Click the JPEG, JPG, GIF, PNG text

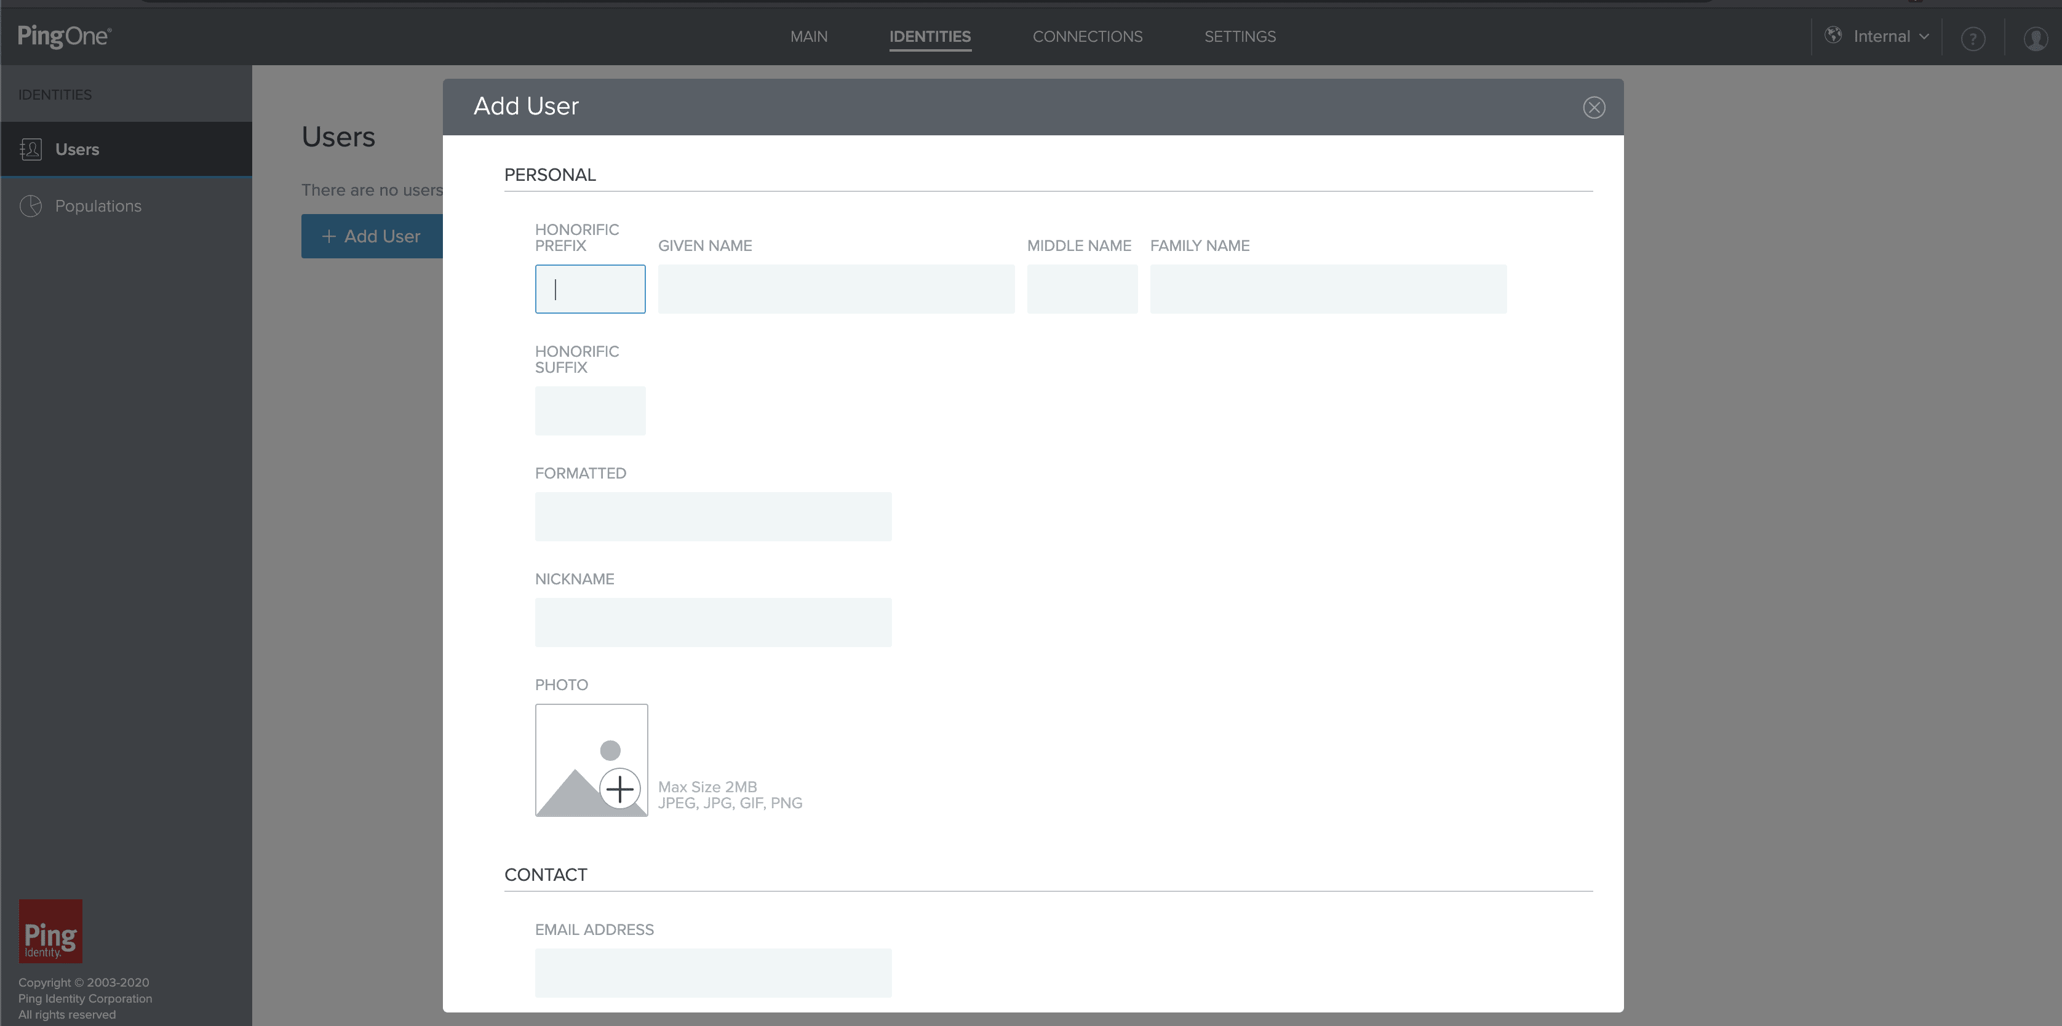(730, 803)
